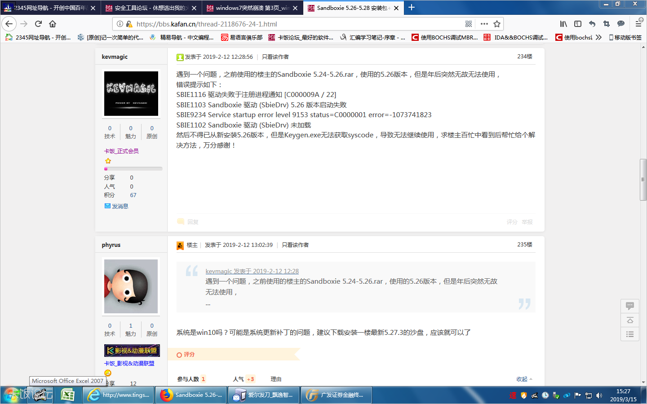Open the page actions three-dot menu
The width and height of the screenshot is (647, 404).
[x=484, y=24]
